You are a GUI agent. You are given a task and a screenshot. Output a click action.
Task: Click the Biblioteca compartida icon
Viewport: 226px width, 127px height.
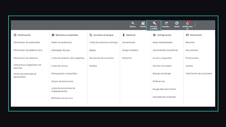point(53,35)
